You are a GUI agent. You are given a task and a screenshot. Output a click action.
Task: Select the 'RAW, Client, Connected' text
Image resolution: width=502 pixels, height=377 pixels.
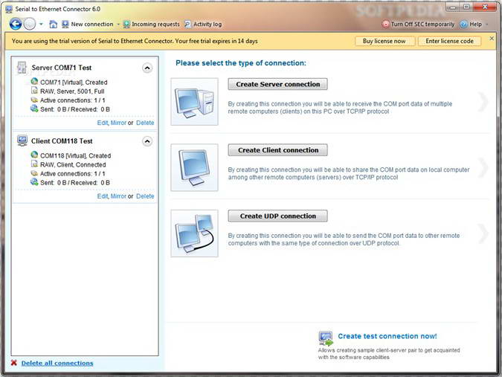[73, 164]
